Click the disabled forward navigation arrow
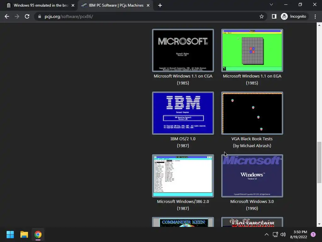Screen dimensions: 322x242 coord(17,16)
